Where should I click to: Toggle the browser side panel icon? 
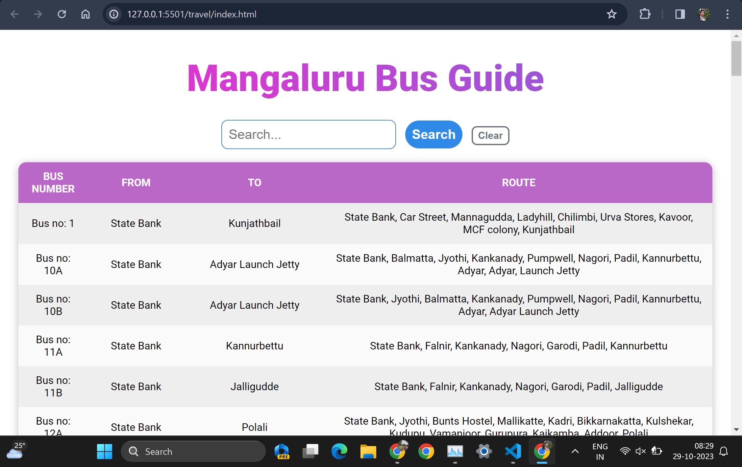pyautogui.click(x=680, y=14)
